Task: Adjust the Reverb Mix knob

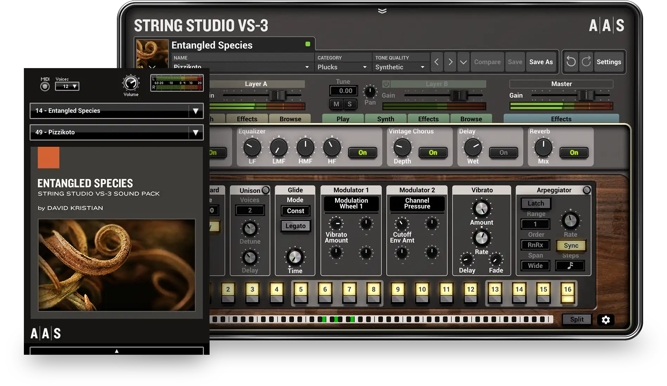Action: tap(543, 148)
